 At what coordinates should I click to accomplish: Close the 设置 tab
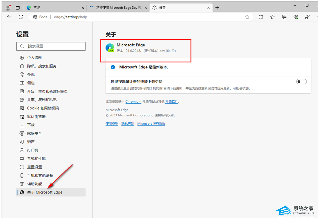click(209, 8)
